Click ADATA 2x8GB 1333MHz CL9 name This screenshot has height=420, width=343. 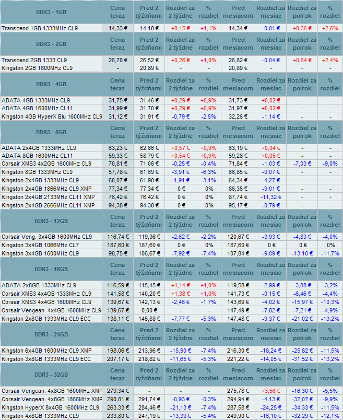pos(39,285)
